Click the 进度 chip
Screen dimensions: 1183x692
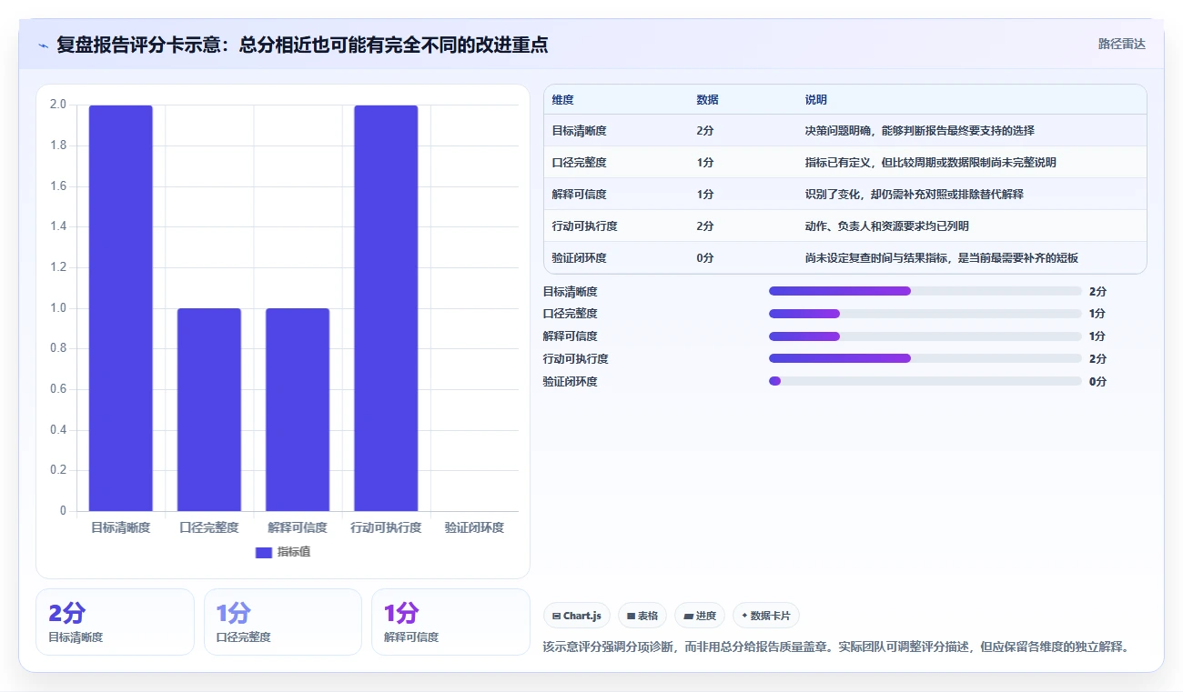pyautogui.click(x=700, y=616)
